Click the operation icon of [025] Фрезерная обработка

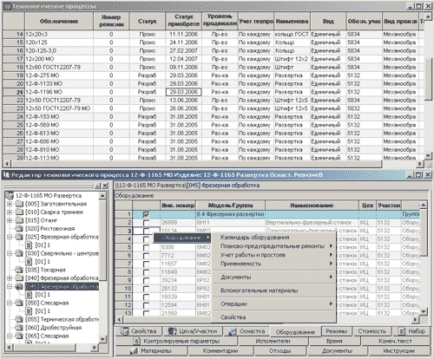[x=19, y=237]
